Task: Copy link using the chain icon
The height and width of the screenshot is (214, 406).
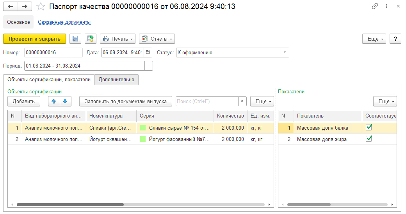Action: coord(375,6)
